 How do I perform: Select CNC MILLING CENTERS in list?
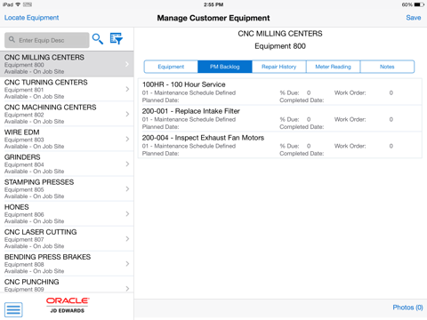(67, 64)
